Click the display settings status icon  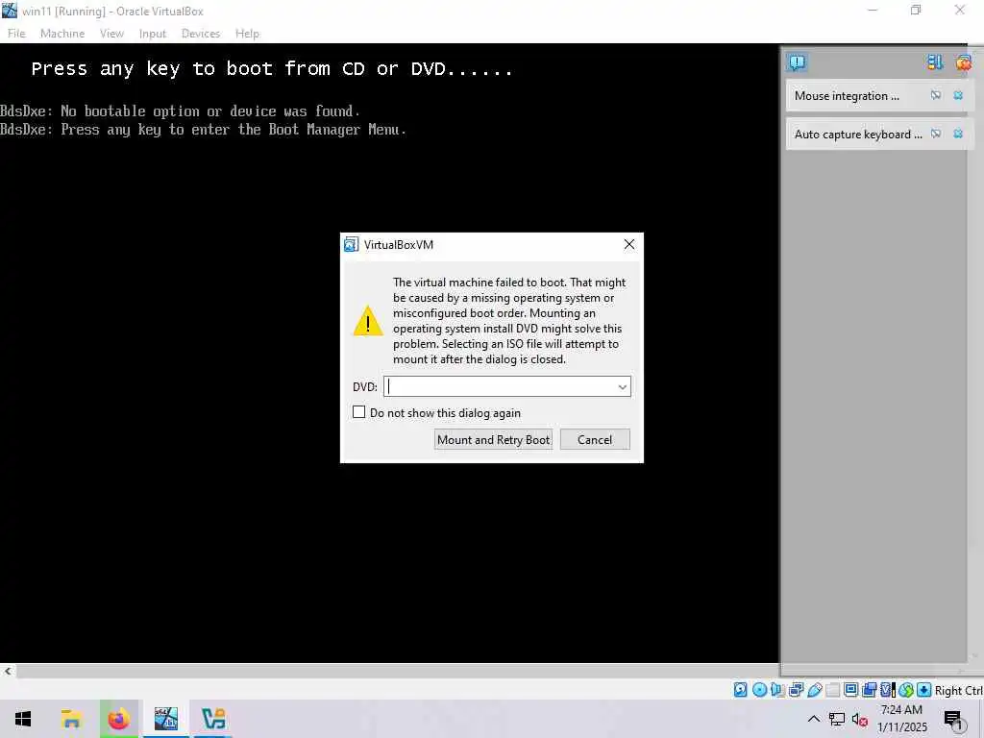tap(851, 690)
